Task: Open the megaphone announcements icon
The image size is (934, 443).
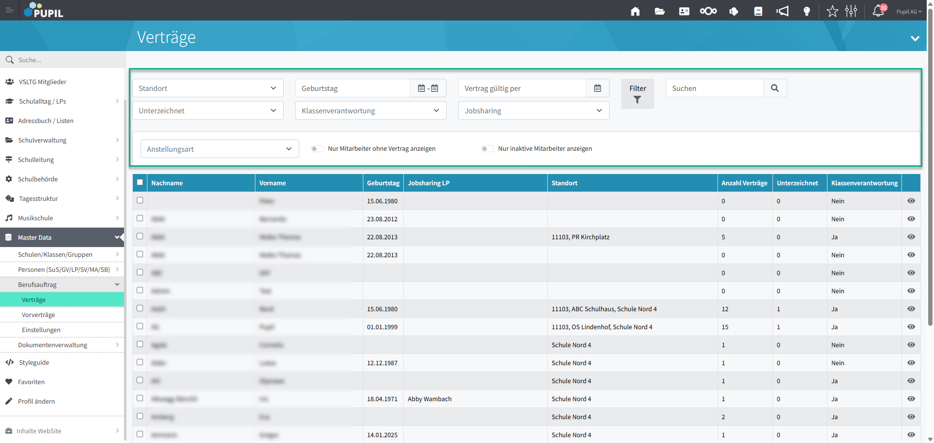Action: click(782, 11)
